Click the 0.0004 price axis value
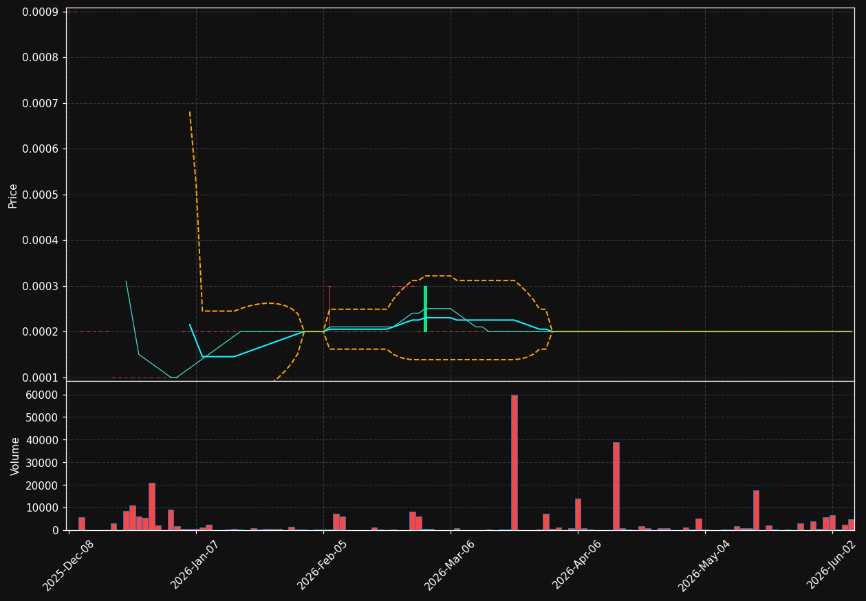Image resolution: width=866 pixels, height=601 pixels. [x=40, y=241]
